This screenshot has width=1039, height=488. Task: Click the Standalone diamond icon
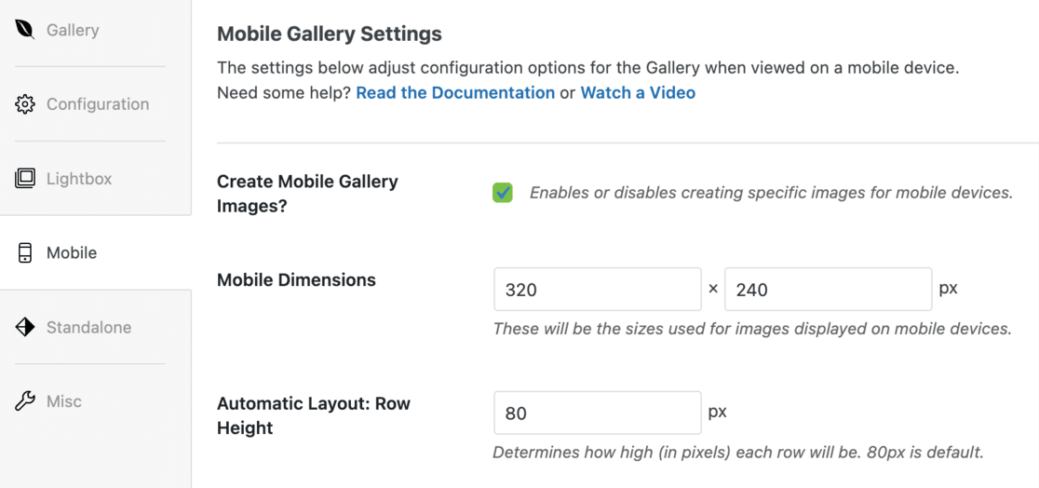(x=25, y=328)
